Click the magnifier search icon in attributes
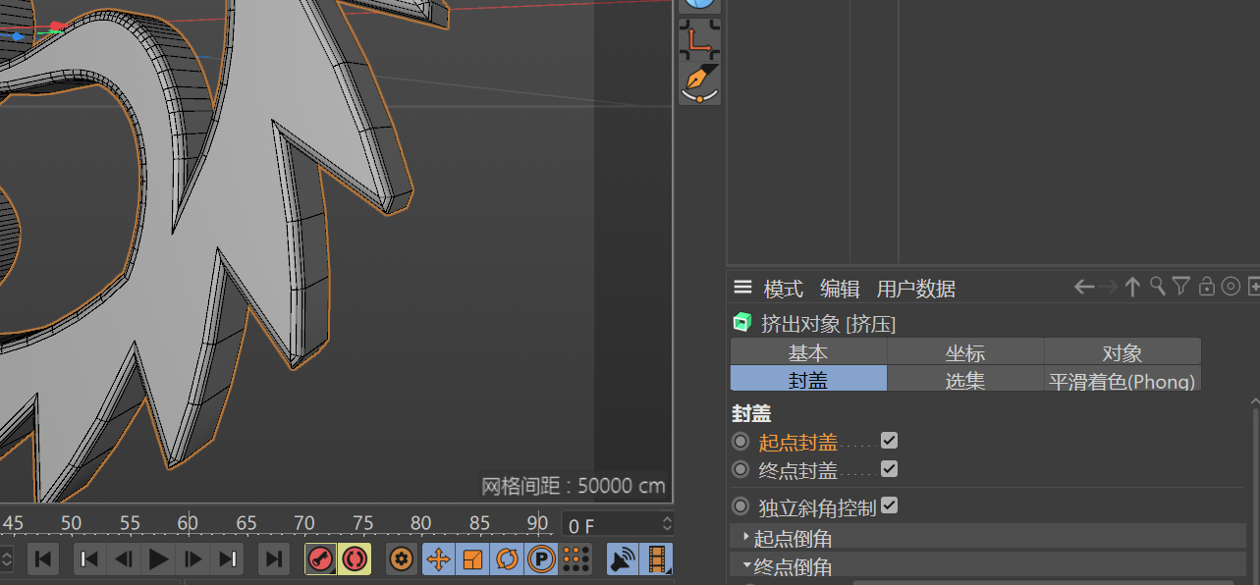 (x=1158, y=286)
